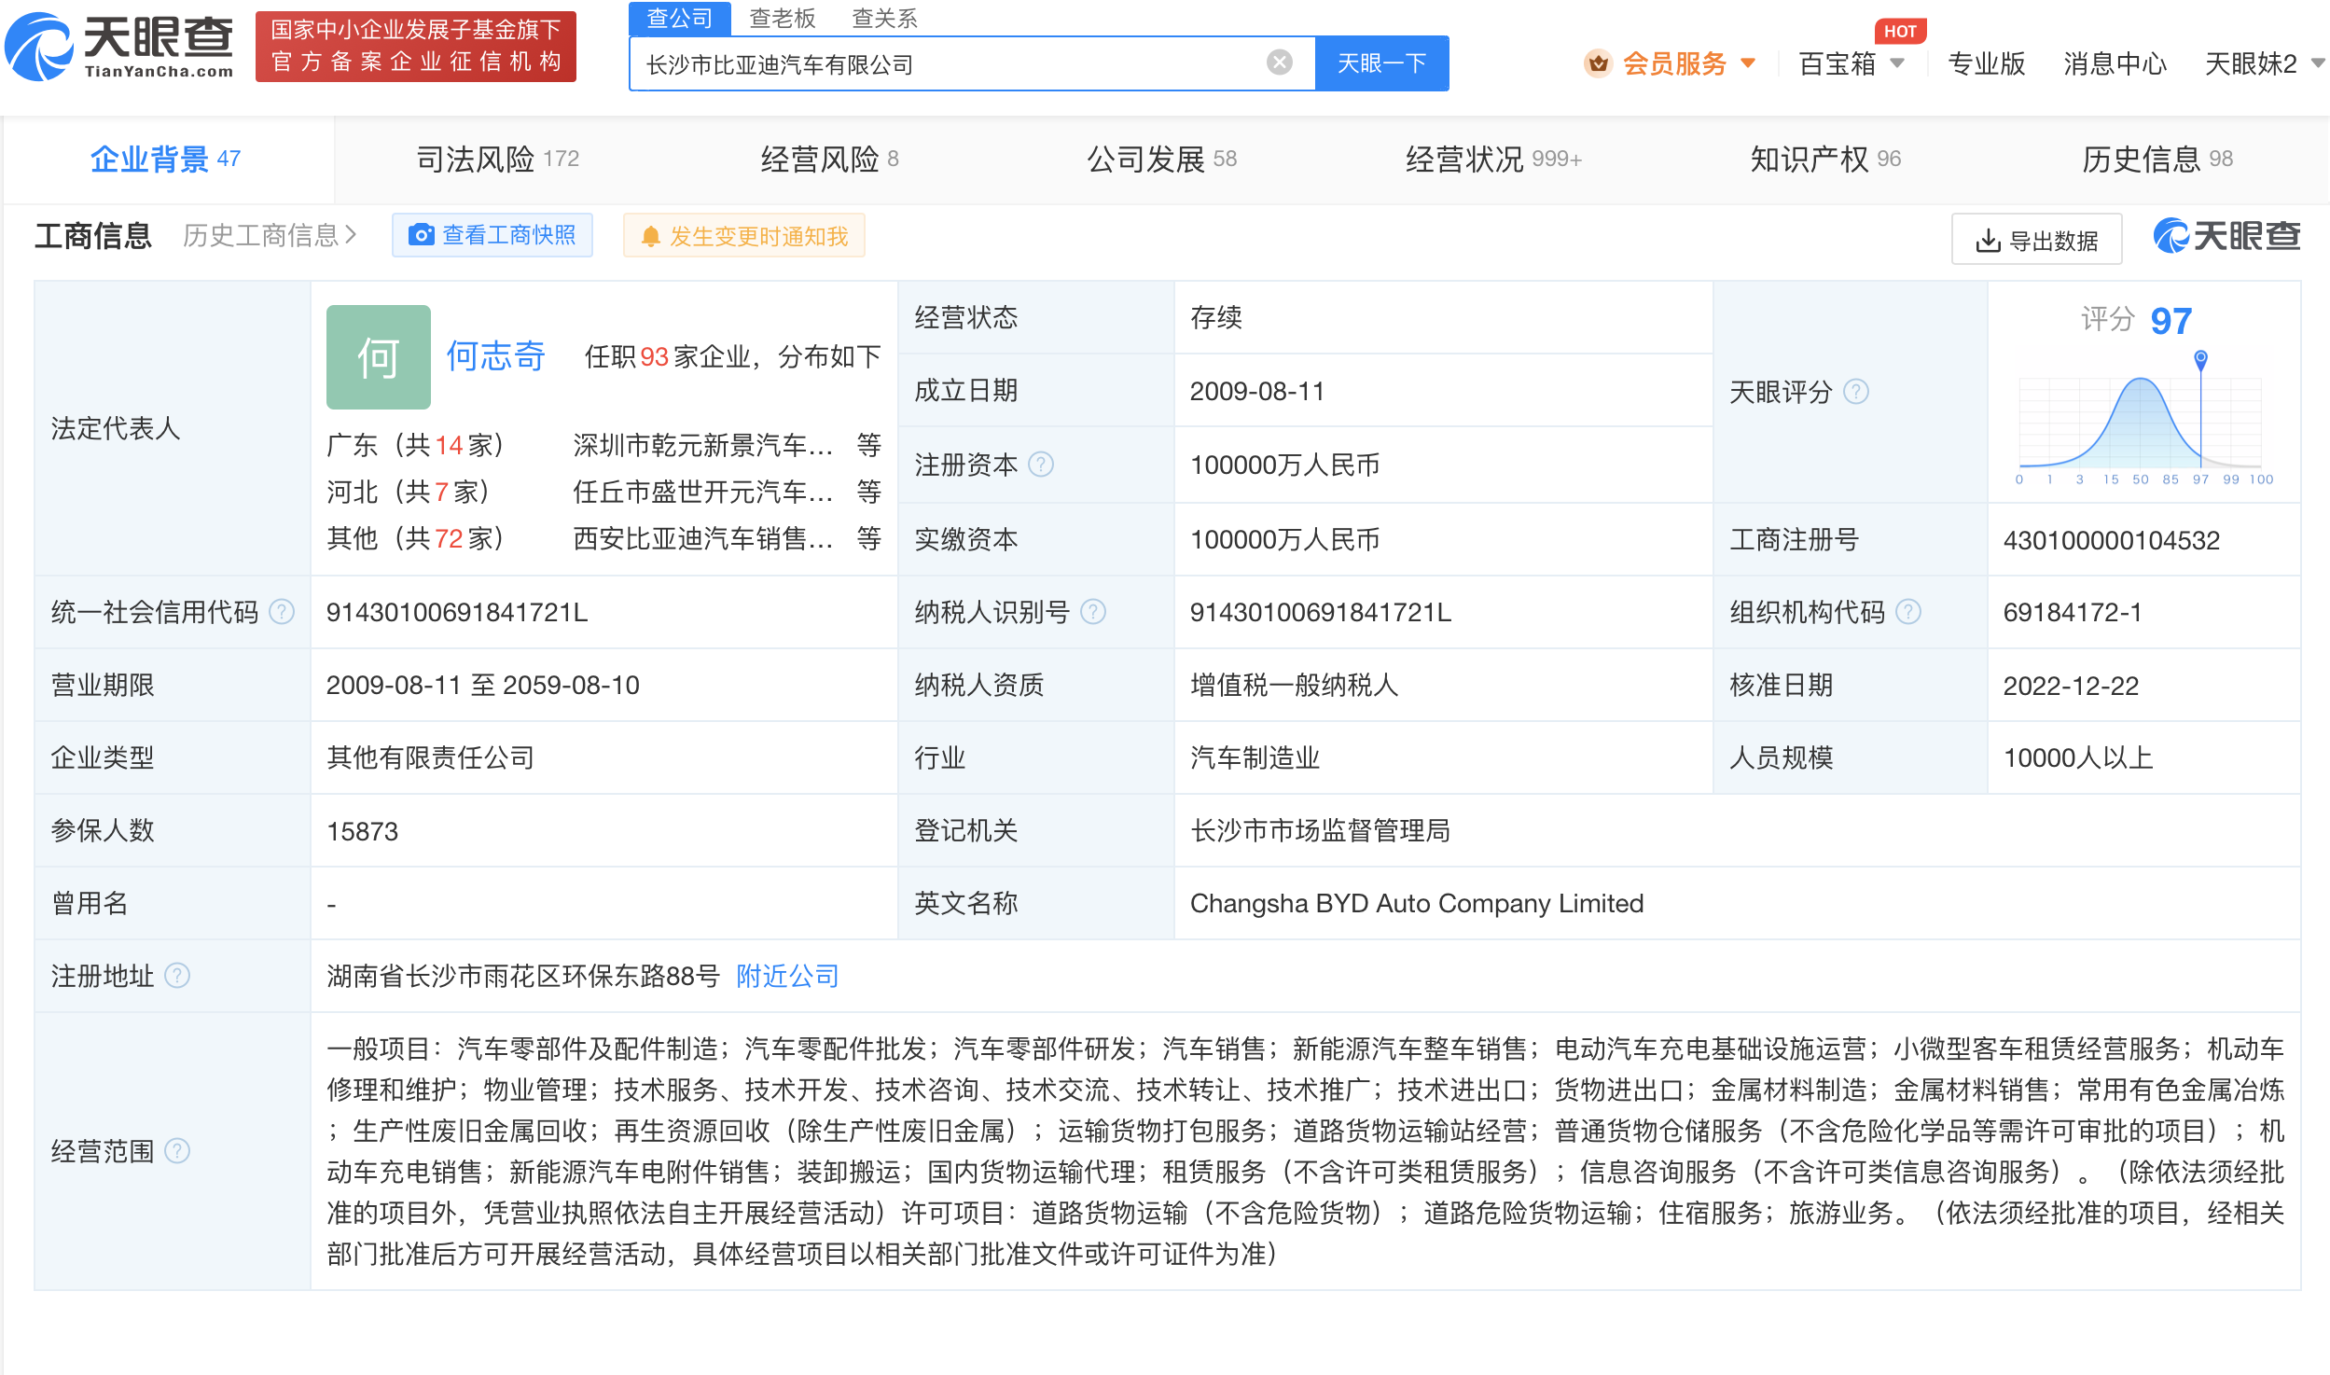Click the 导出数据 button
The image size is (2330, 1375).
pyautogui.click(x=2037, y=240)
